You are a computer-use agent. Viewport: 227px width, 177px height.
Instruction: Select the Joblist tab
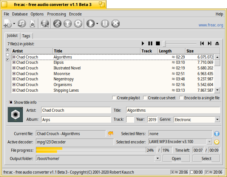click(x=12, y=35)
